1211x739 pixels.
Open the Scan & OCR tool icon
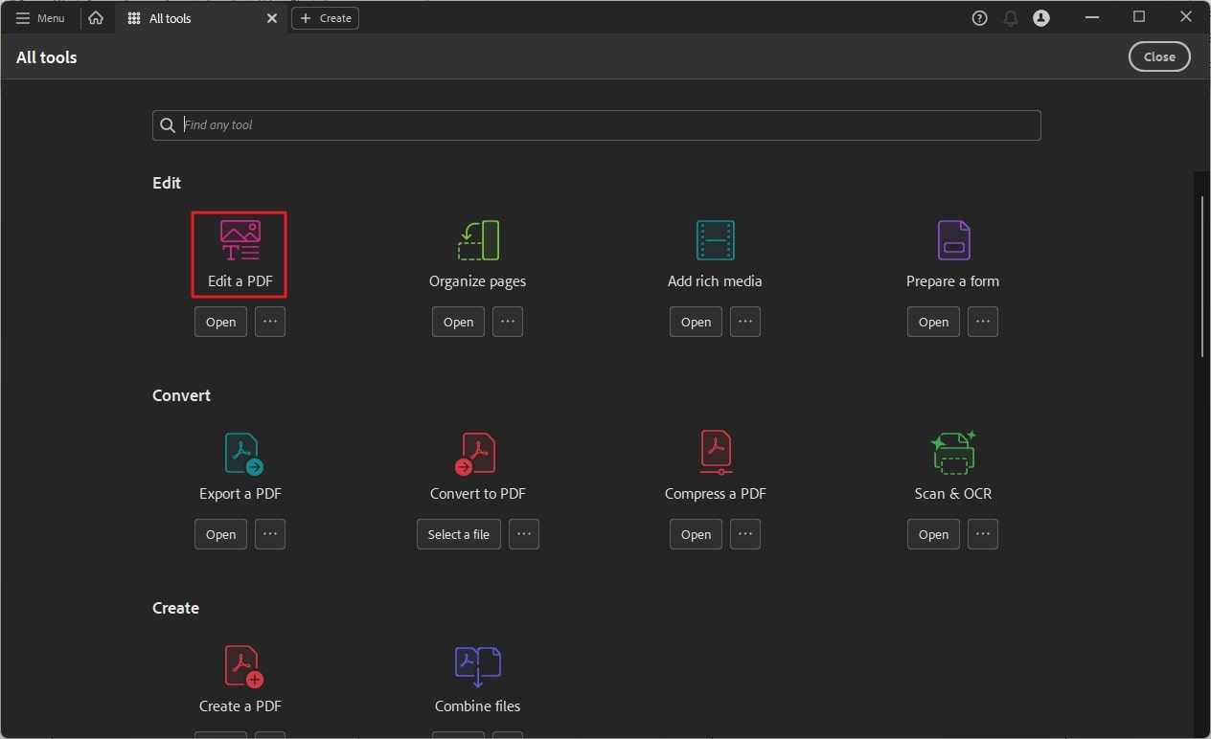pyautogui.click(x=952, y=453)
